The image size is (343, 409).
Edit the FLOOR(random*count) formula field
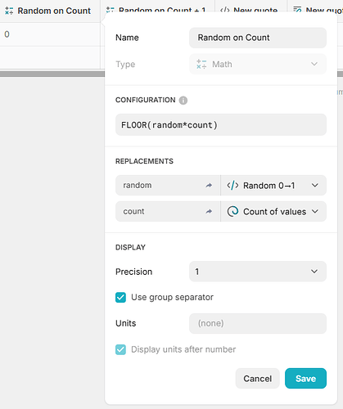click(x=221, y=125)
